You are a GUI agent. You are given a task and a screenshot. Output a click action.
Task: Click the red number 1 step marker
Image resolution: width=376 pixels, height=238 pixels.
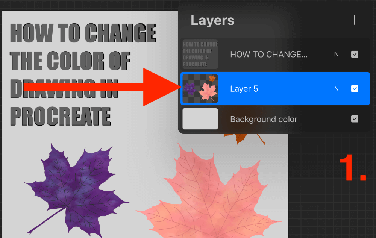click(x=353, y=168)
